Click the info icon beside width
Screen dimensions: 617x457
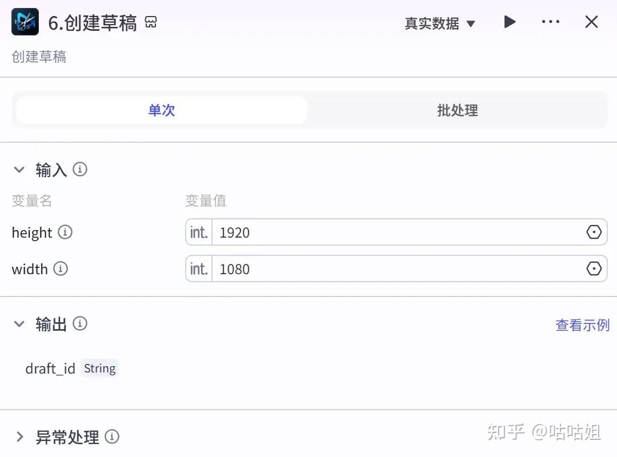pos(61,269)
